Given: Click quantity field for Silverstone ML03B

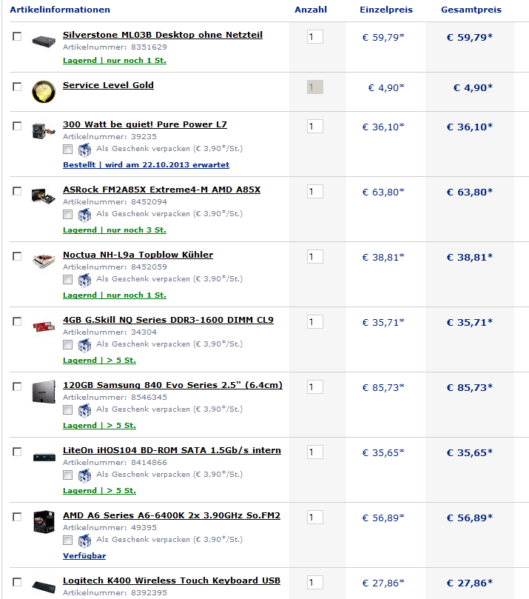Looking at the screenshot, I should tap(315, 37).
